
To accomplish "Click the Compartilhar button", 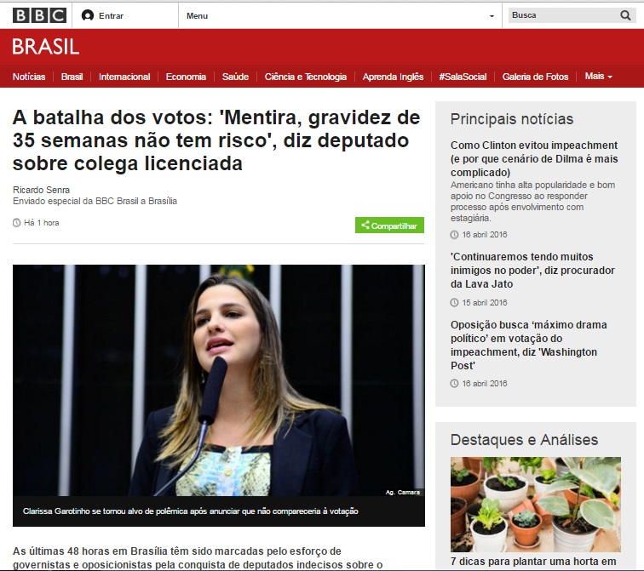I will click(x=389, y=226).
